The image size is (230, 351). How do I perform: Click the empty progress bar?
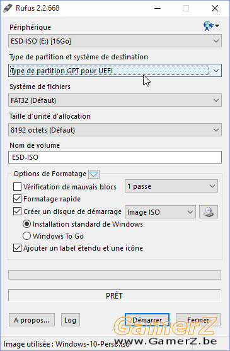pyautogui.click(x=115, y=275)
